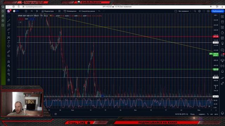
Task: Open the alerts clock panel in right sidebar
Action: click(223, 22)
